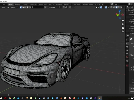The height and width of the screenshot is (100, 134).
Task: Click the add workspace plus icon
Action: coord(103,4)
